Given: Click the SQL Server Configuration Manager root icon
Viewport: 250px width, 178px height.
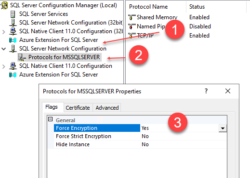Looking at the screenshot, I should pyautogui.click(x=4, y=5).
